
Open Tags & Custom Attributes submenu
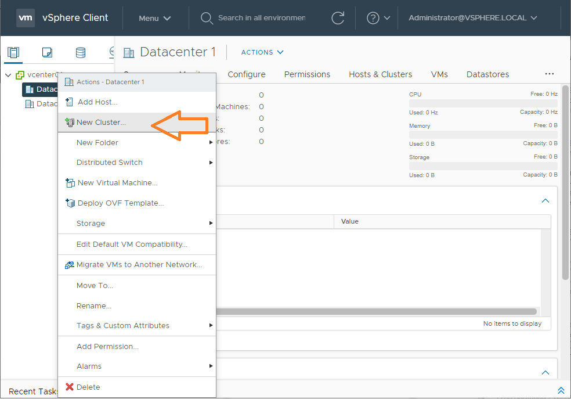click(137, 326)
